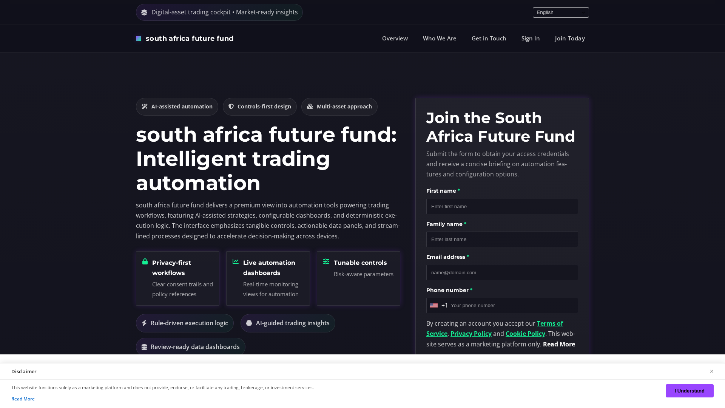Click the I Understand button
The image size is (725, 408).
point(690,391)
